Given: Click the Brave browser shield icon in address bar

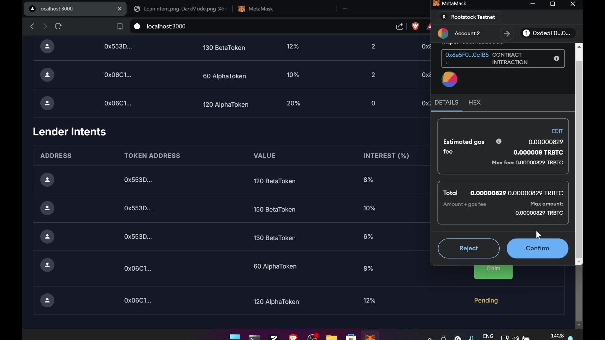Looking at the screenshot, I should coord(415,26).
